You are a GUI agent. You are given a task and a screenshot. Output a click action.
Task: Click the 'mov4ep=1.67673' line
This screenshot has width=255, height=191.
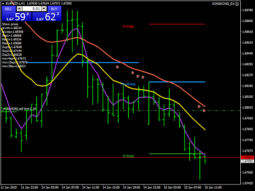14,58
